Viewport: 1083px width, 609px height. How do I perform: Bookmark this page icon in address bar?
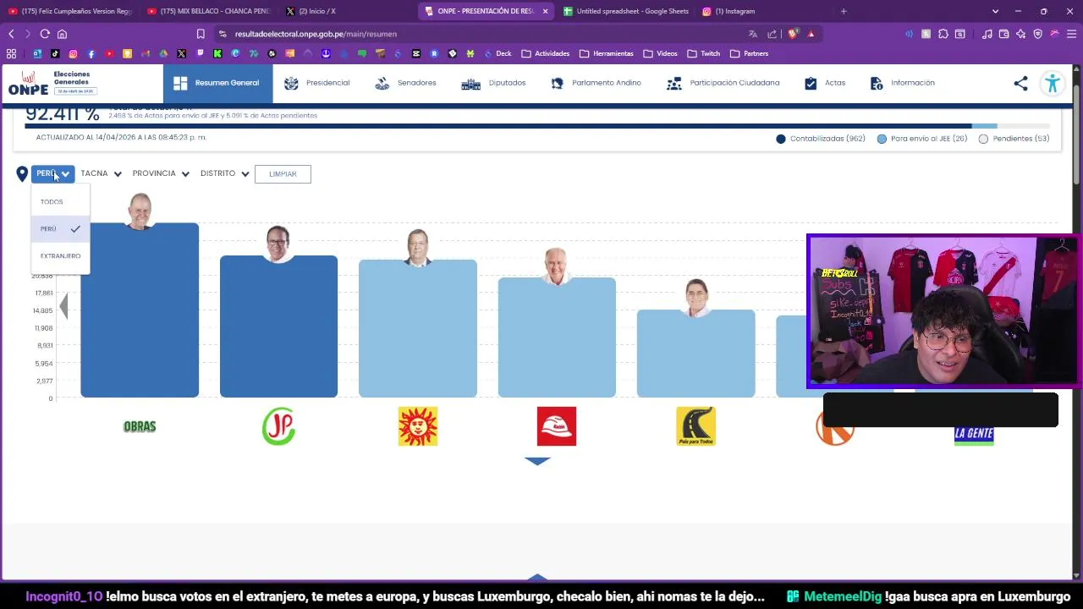[x=201, y=34]
